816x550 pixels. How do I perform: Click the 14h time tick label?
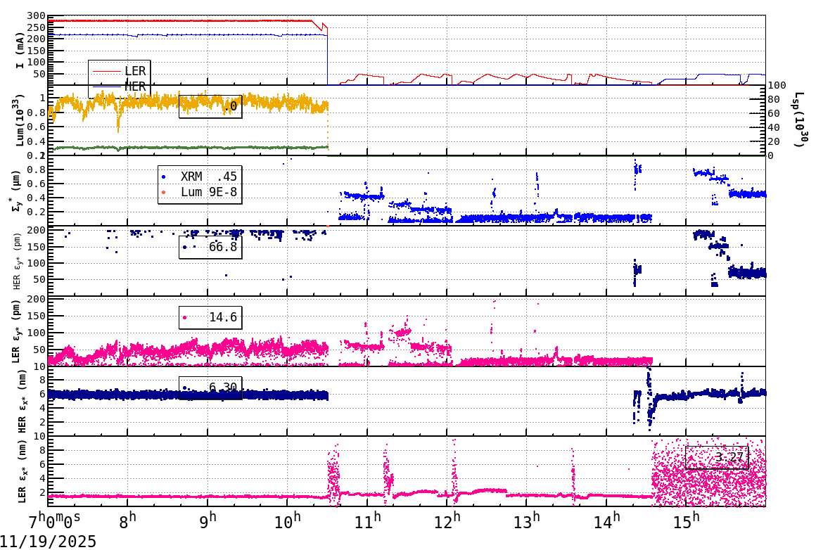coord(606,520)
